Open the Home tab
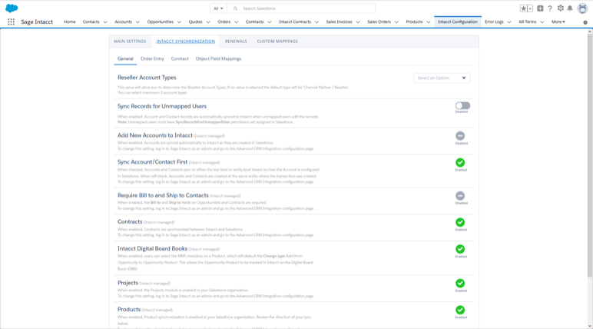Image resolution: width=593 pixels, height=329 pixels. (70, 22)
